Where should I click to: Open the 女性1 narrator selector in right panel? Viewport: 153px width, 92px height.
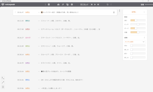pos(135,12)
